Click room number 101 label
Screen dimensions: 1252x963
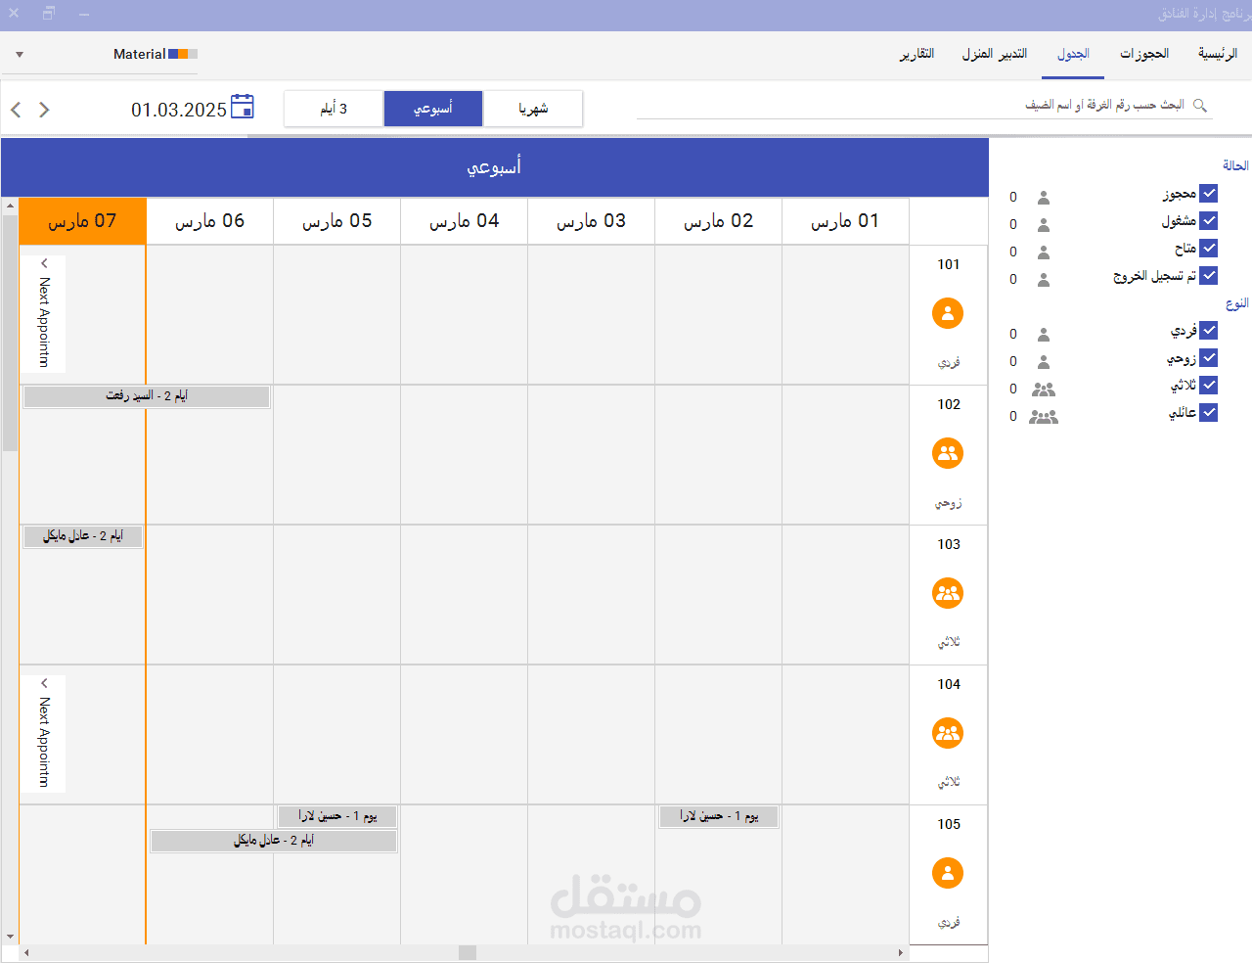pyautogui.click(x=949, y=264)
